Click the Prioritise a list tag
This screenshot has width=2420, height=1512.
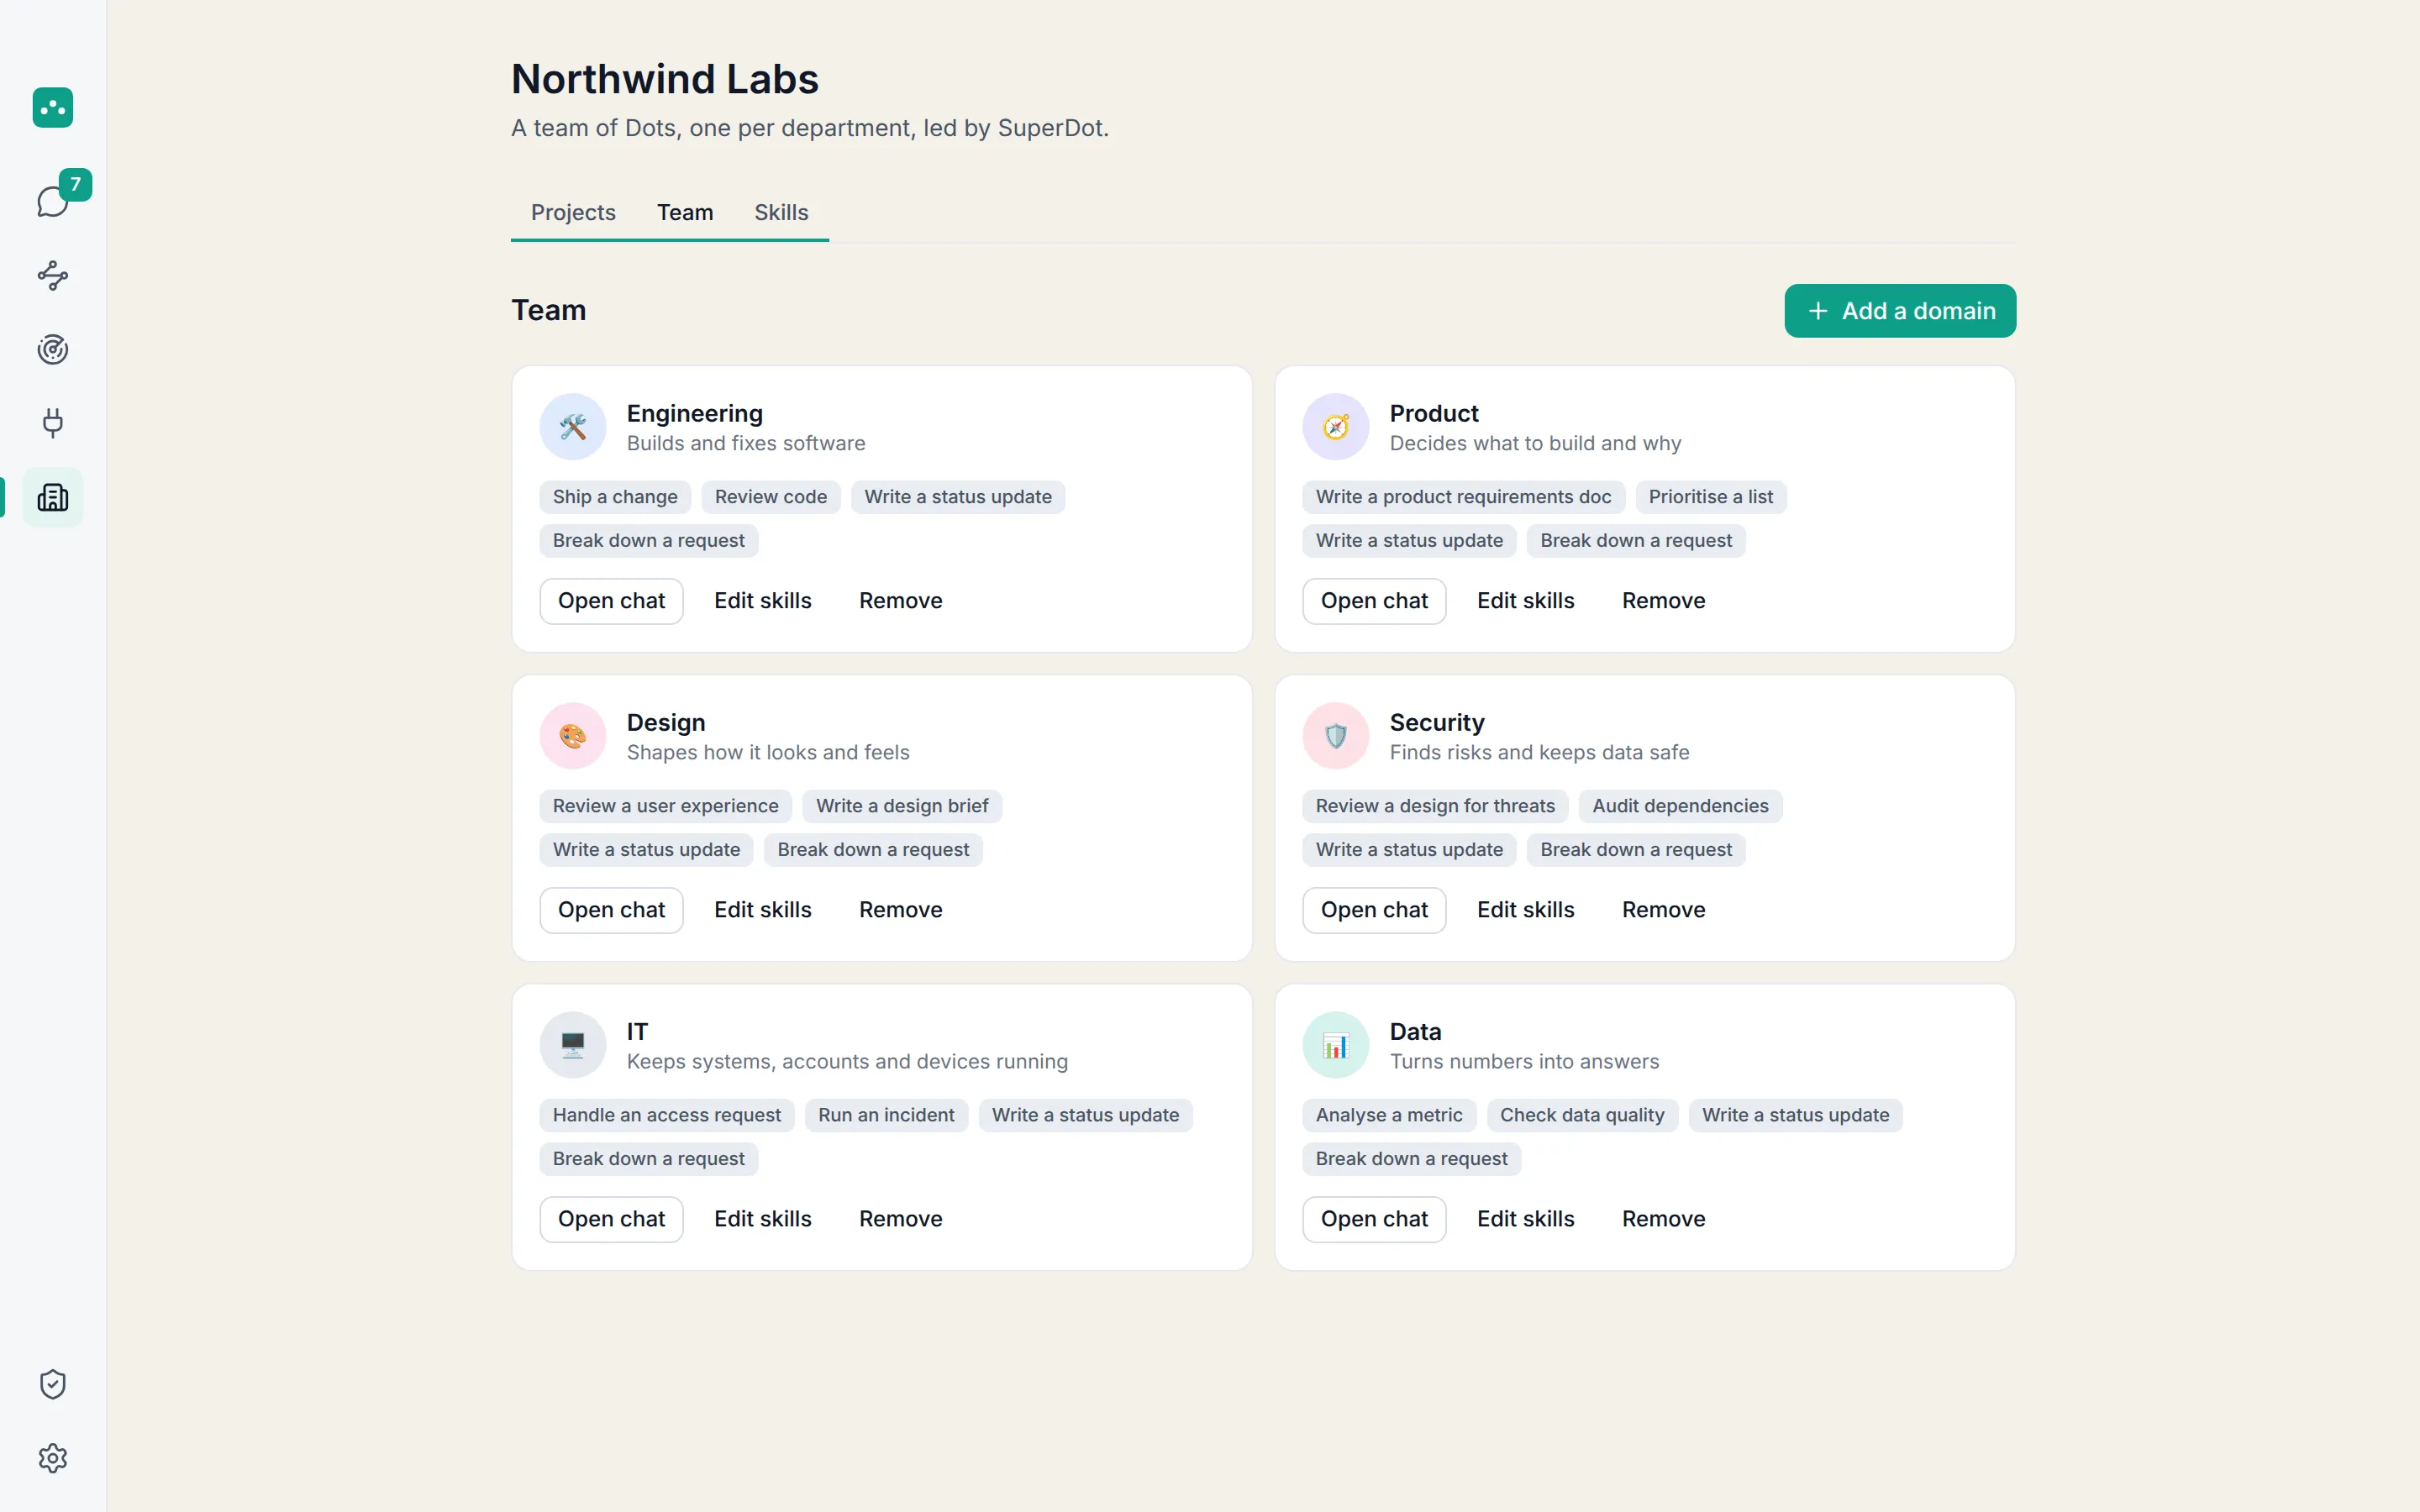[1711, 497]
